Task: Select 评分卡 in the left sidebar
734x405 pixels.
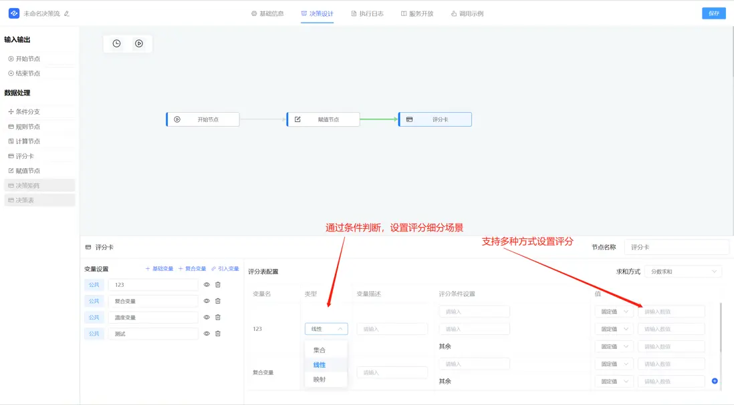Action: tap(39, 156)
